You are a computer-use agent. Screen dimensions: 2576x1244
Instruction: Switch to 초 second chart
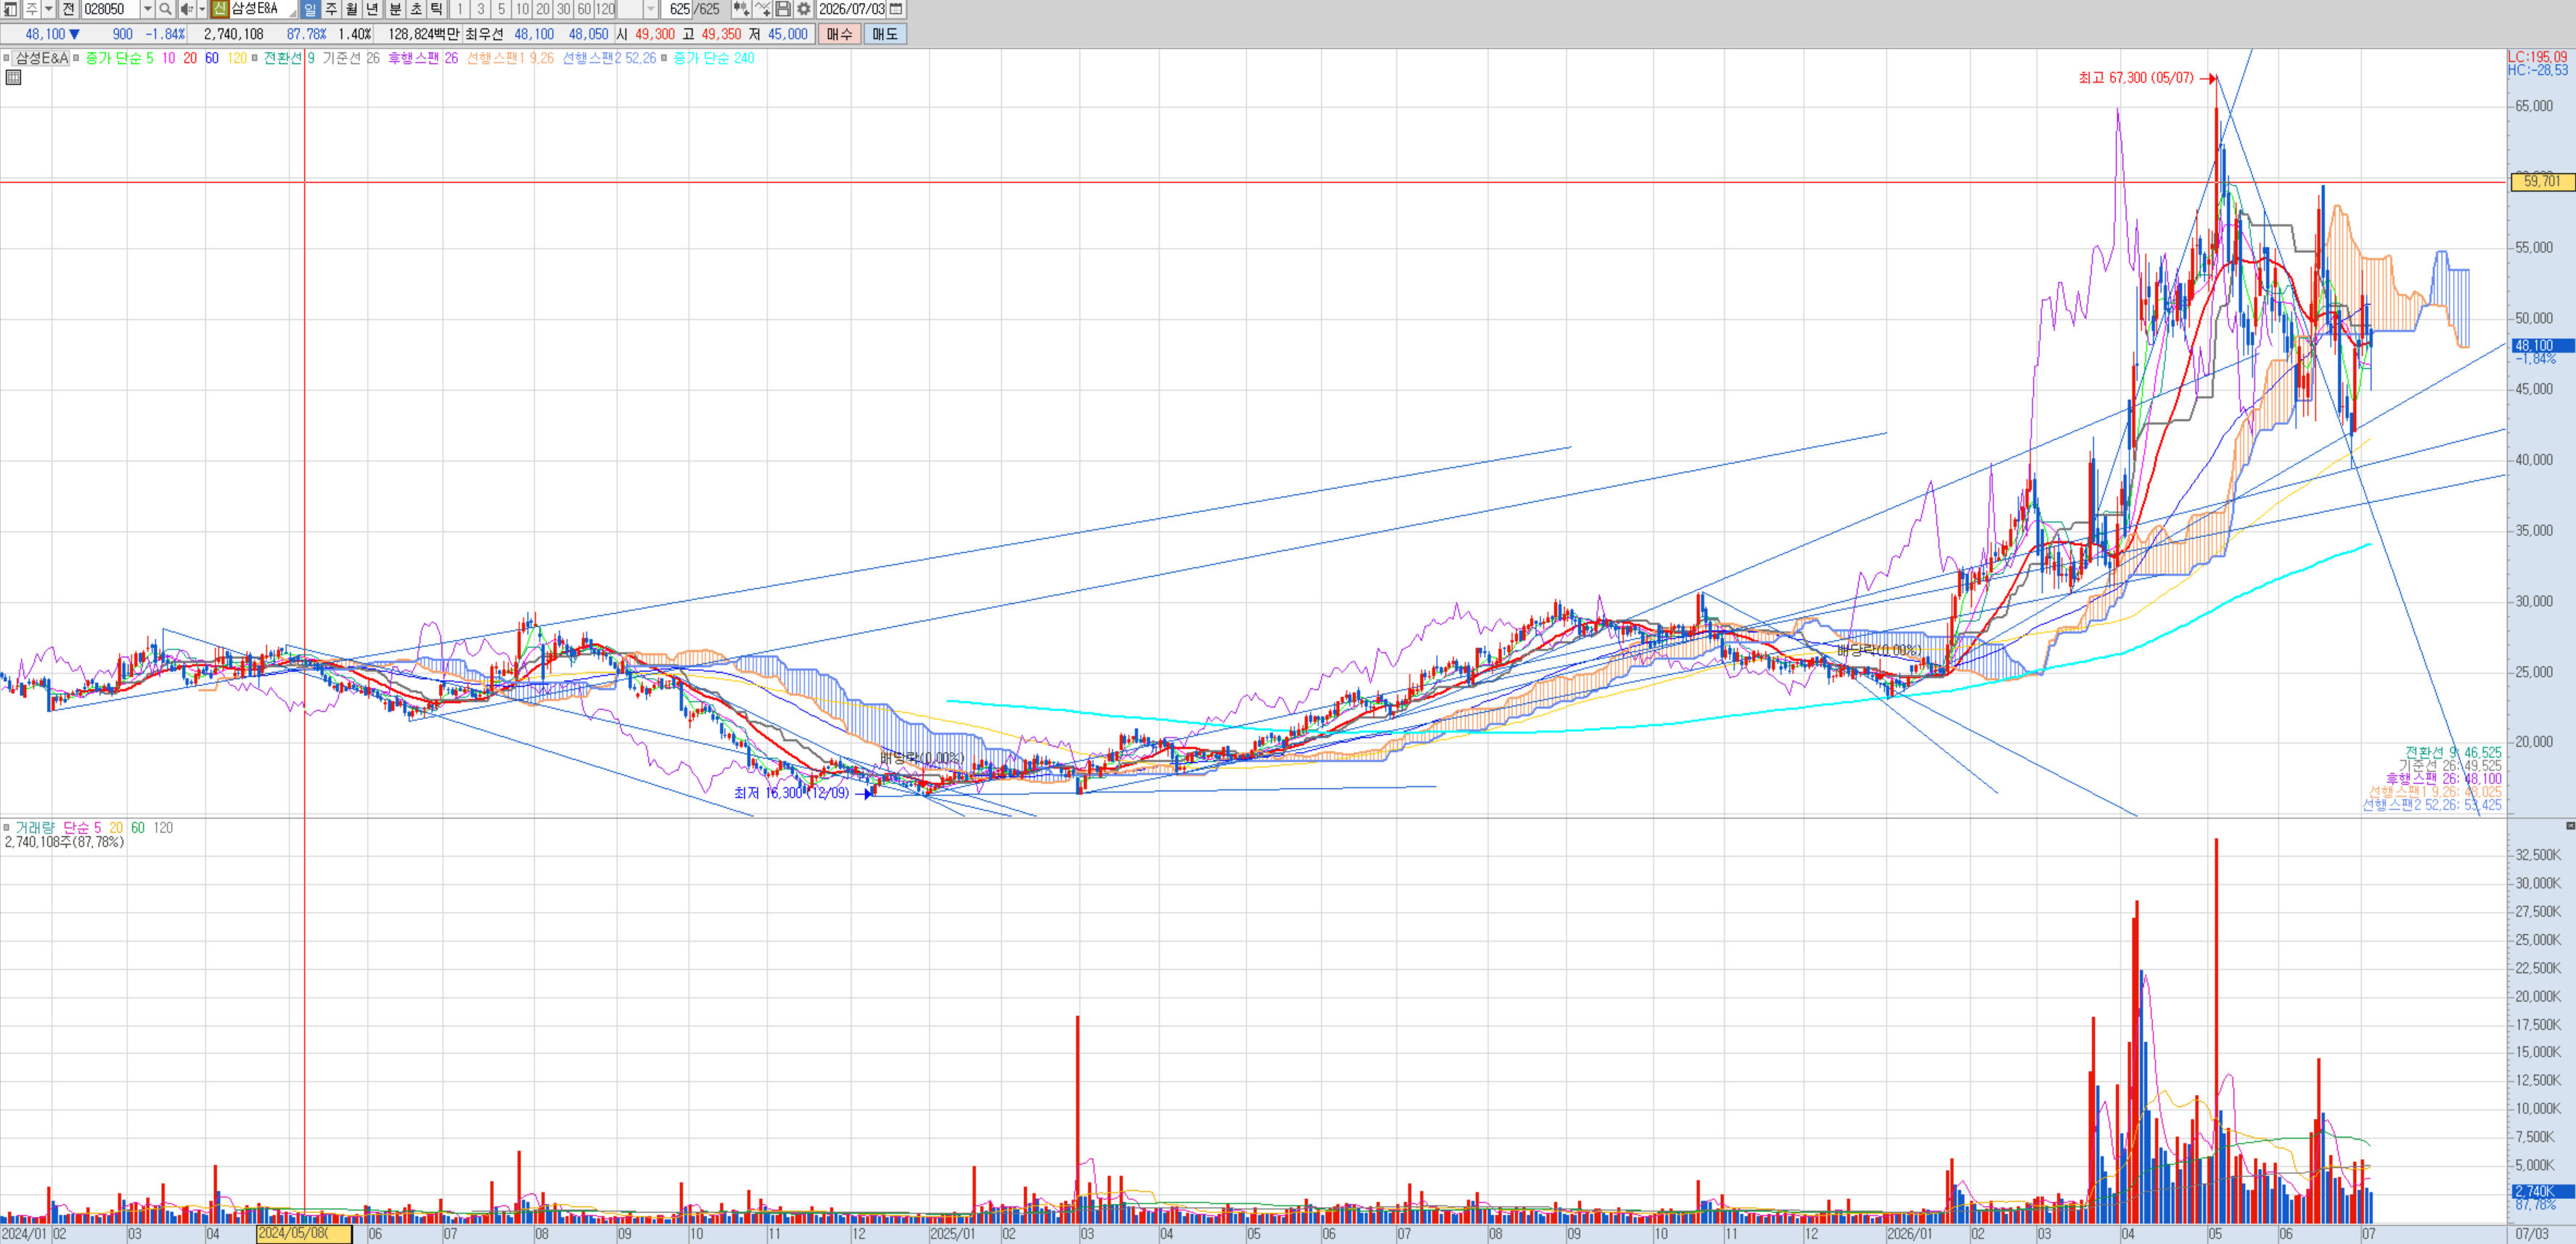[416, 9]
